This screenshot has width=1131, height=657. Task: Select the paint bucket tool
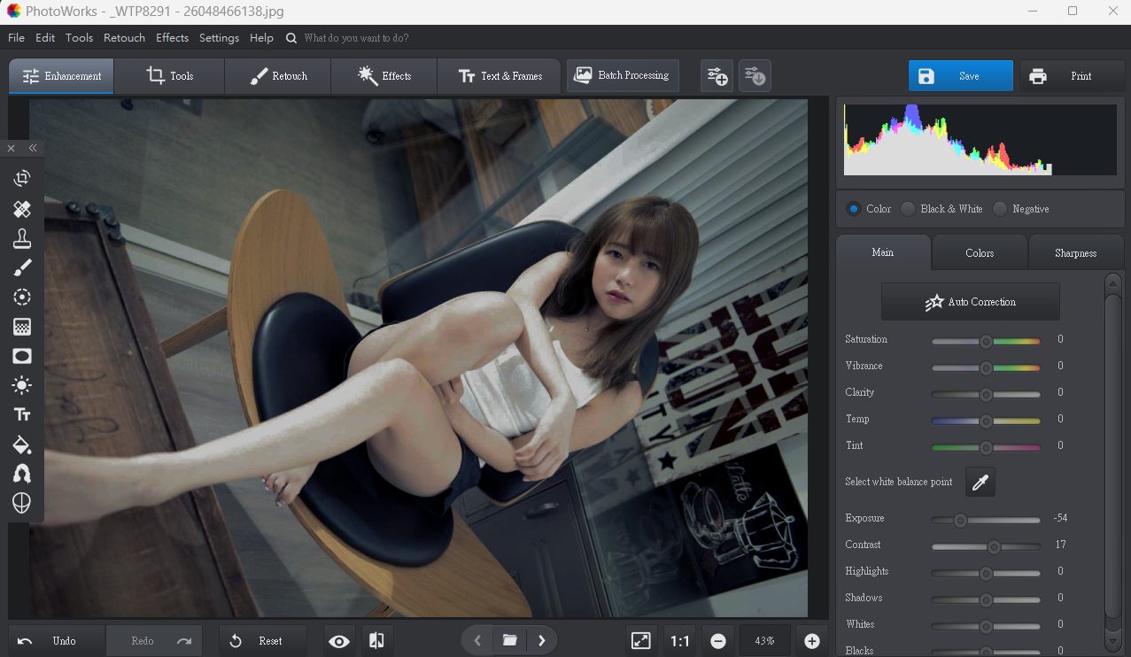pyautogui.click(x=22, y=444)
